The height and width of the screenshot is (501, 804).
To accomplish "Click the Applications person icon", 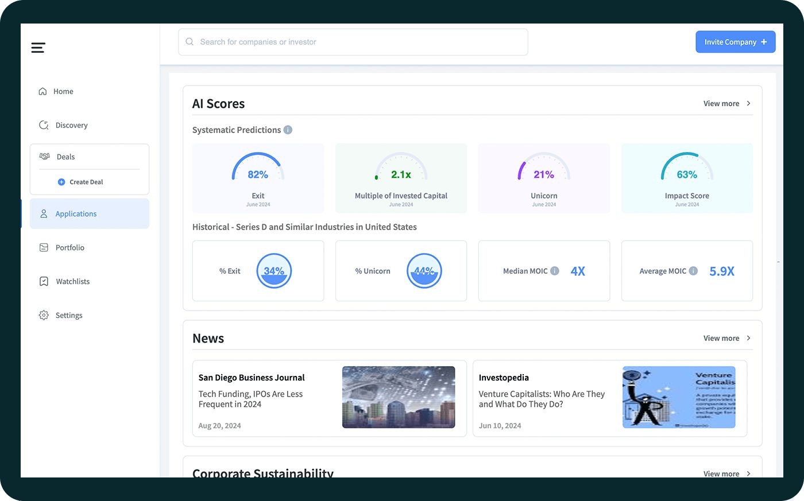I will click(x=44, y=213).
